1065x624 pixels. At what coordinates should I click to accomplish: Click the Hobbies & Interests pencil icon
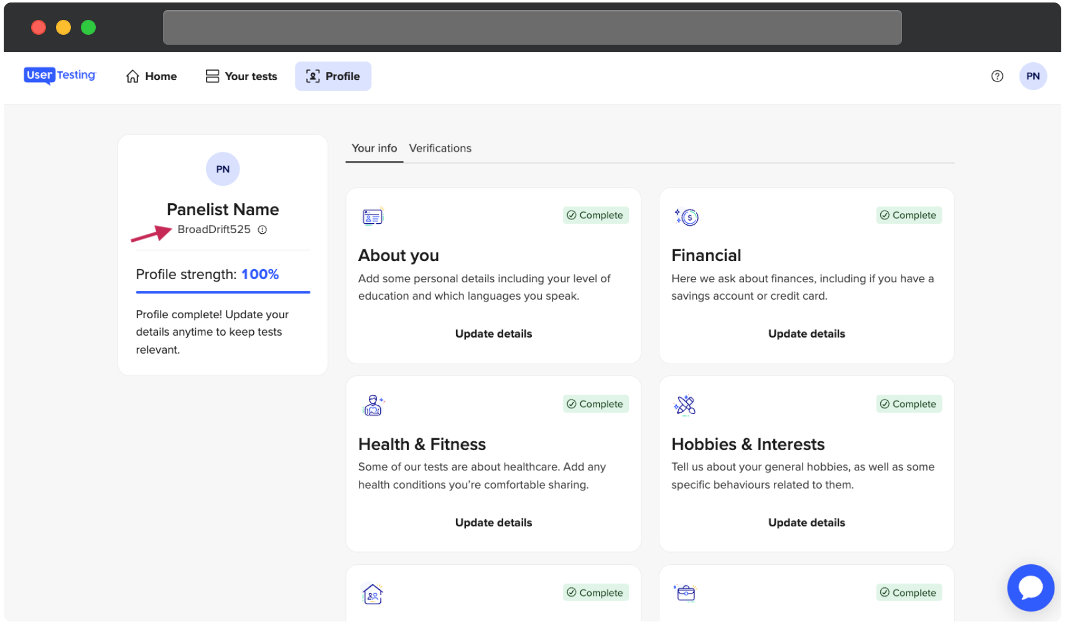click(685, 405)
